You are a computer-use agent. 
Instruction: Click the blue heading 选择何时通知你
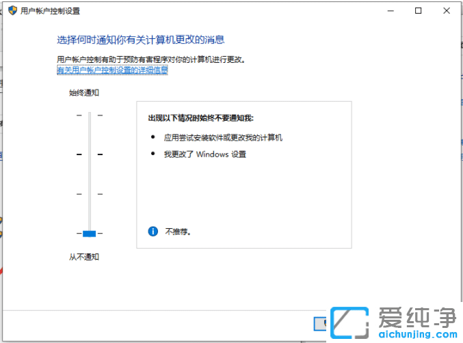[x=141, y=40]
